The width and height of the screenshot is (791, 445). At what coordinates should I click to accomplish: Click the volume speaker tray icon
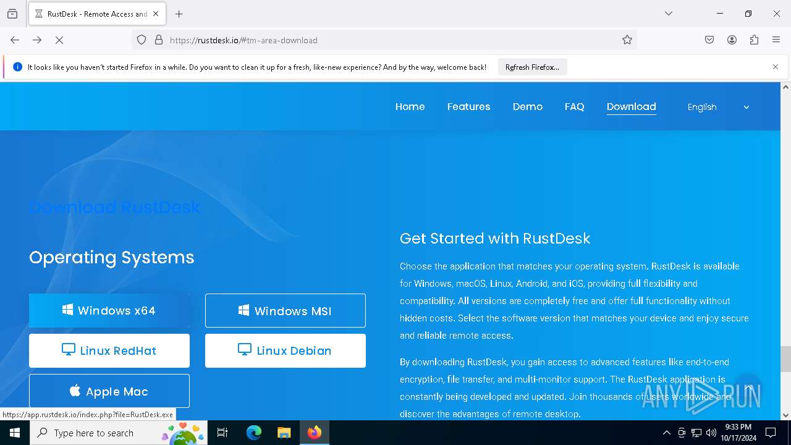711,433
